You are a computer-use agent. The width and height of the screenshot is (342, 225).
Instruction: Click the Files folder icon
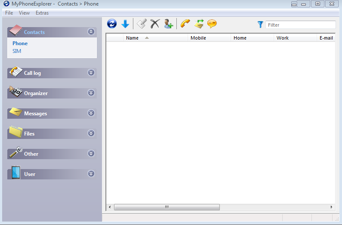coord(16,132)
